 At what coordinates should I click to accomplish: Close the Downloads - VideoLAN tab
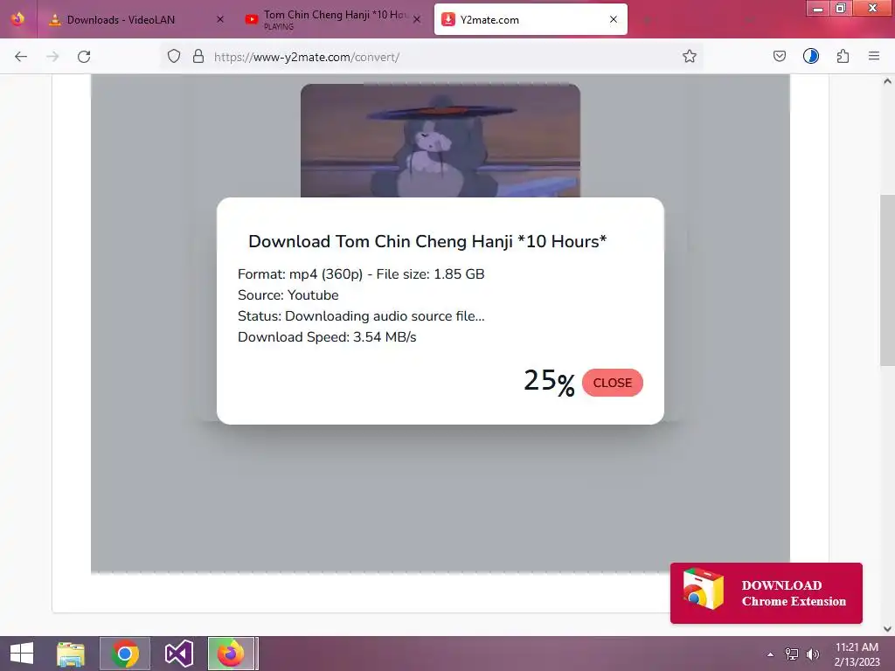(x=220, y=19)
